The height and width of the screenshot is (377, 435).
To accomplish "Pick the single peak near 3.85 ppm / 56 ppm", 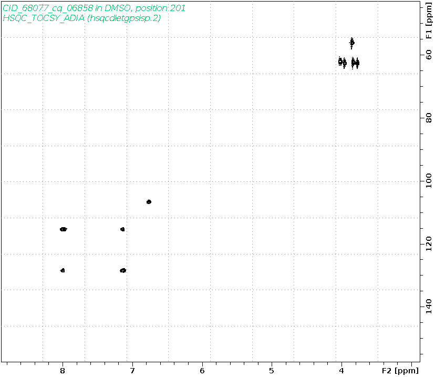I will click(352, 43).
